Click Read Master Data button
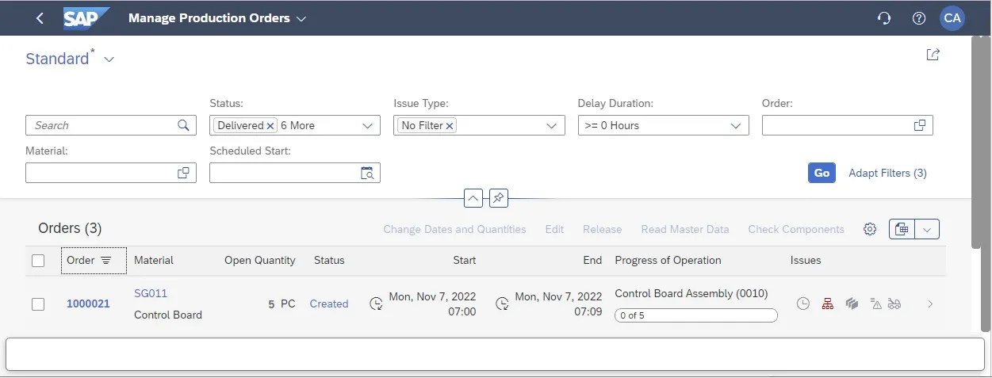 pos(685,229)
